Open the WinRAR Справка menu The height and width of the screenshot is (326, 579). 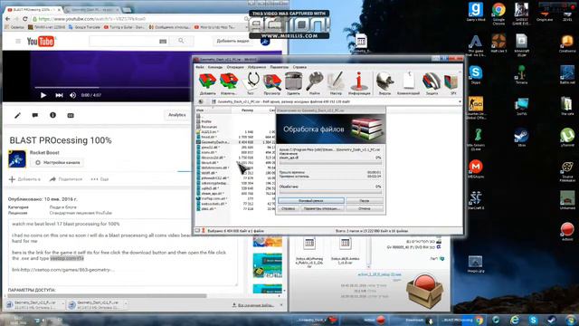[x=299, y=67]
